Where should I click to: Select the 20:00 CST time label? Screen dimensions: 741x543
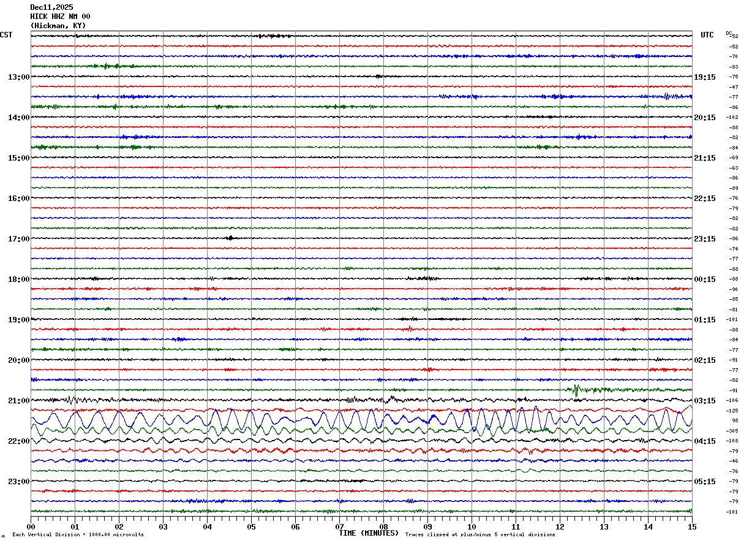point(18,360)
